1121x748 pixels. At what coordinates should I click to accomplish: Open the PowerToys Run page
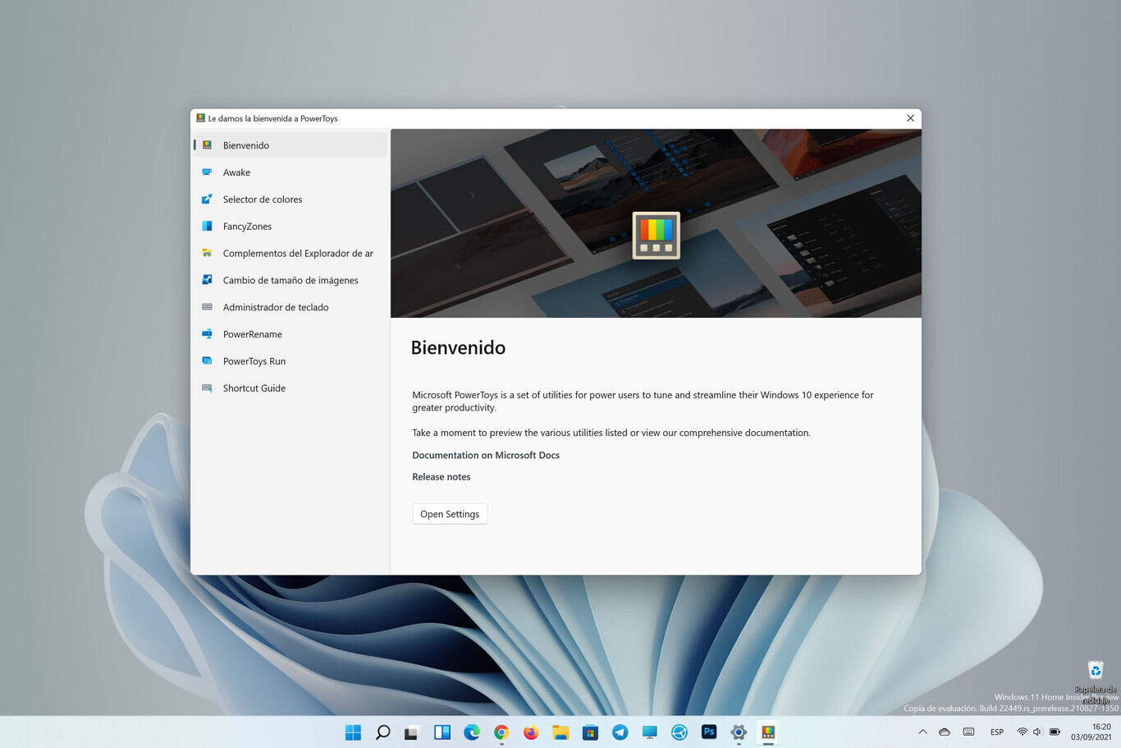tap(290, 361)
